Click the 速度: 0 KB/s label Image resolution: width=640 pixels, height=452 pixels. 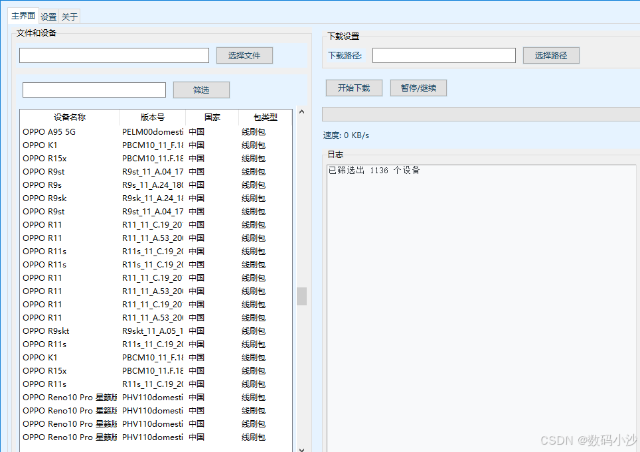[x=346, y=135]
